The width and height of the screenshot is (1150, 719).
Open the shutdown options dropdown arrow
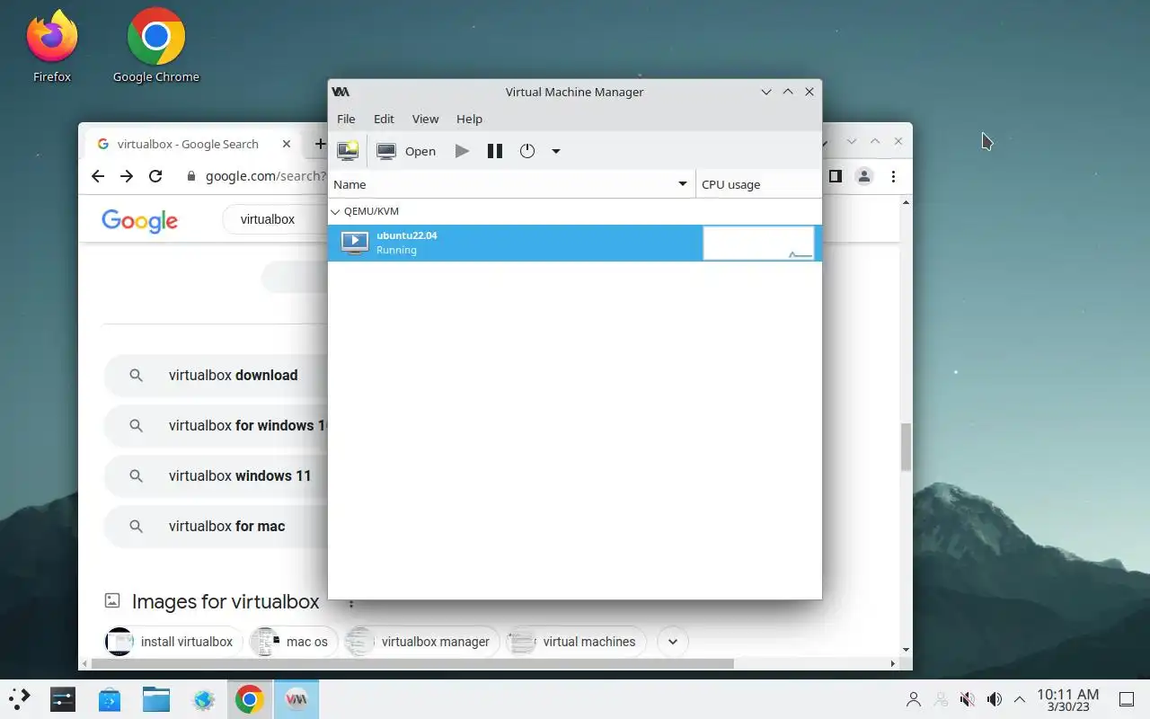point(556,151)
